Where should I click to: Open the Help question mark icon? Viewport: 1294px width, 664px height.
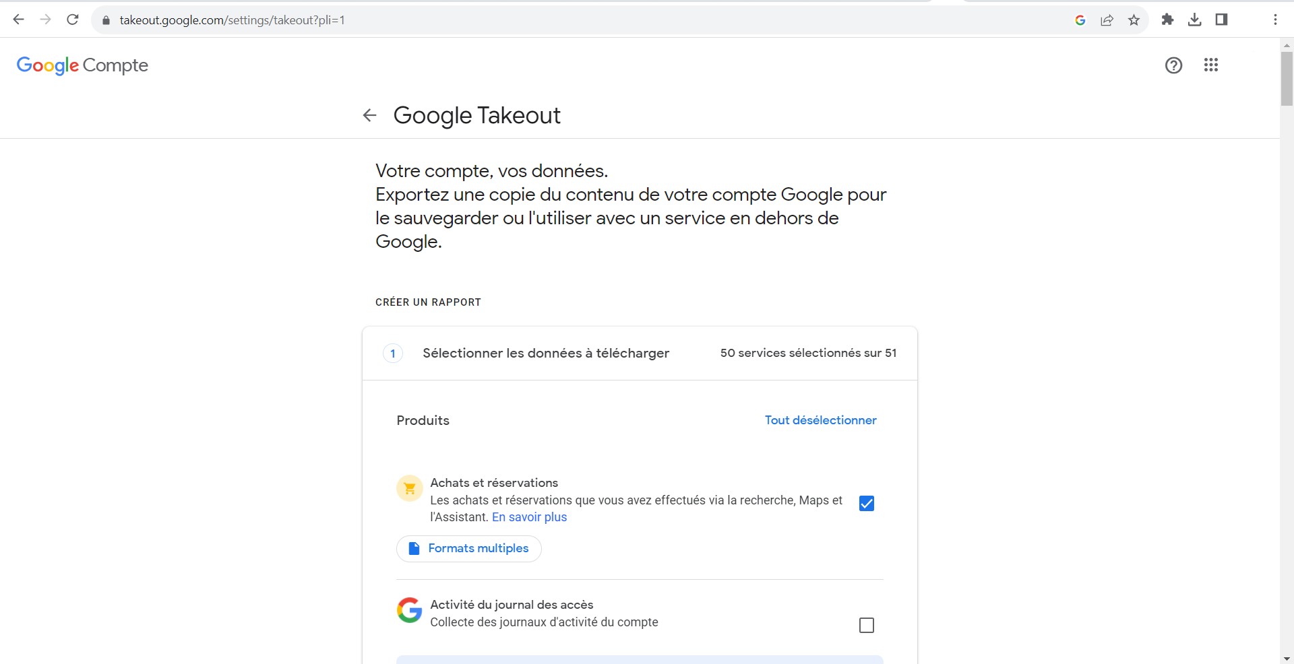1173,65
